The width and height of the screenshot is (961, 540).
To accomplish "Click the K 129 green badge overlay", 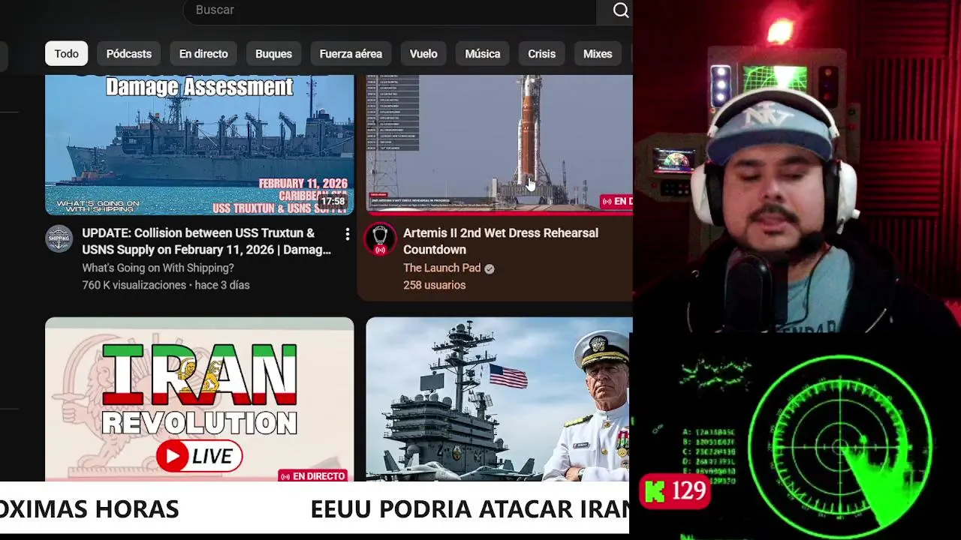I will (x=675, y=491).
